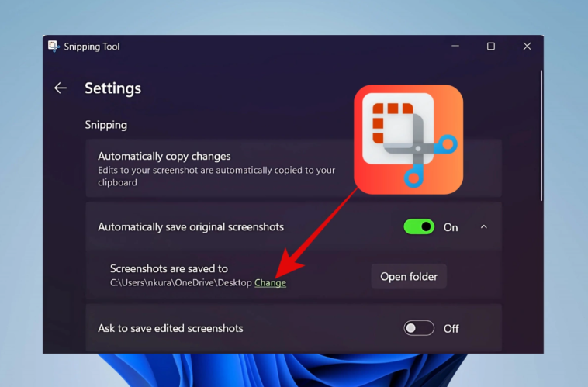Collapse the auto-save section with the chevron
Screen dimensions: 588x387
pyautogui.click(x=484, y=227)
